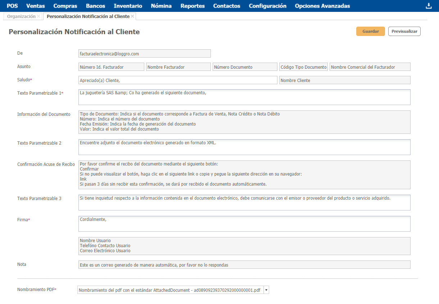Screen dimensions: 439x304
Task: Close the Personalización Notificación al Cliente tab
Action: pyautogui.click(x=132, y=17)
